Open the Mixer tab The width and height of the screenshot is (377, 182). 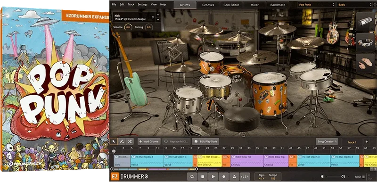click(254, 5)
